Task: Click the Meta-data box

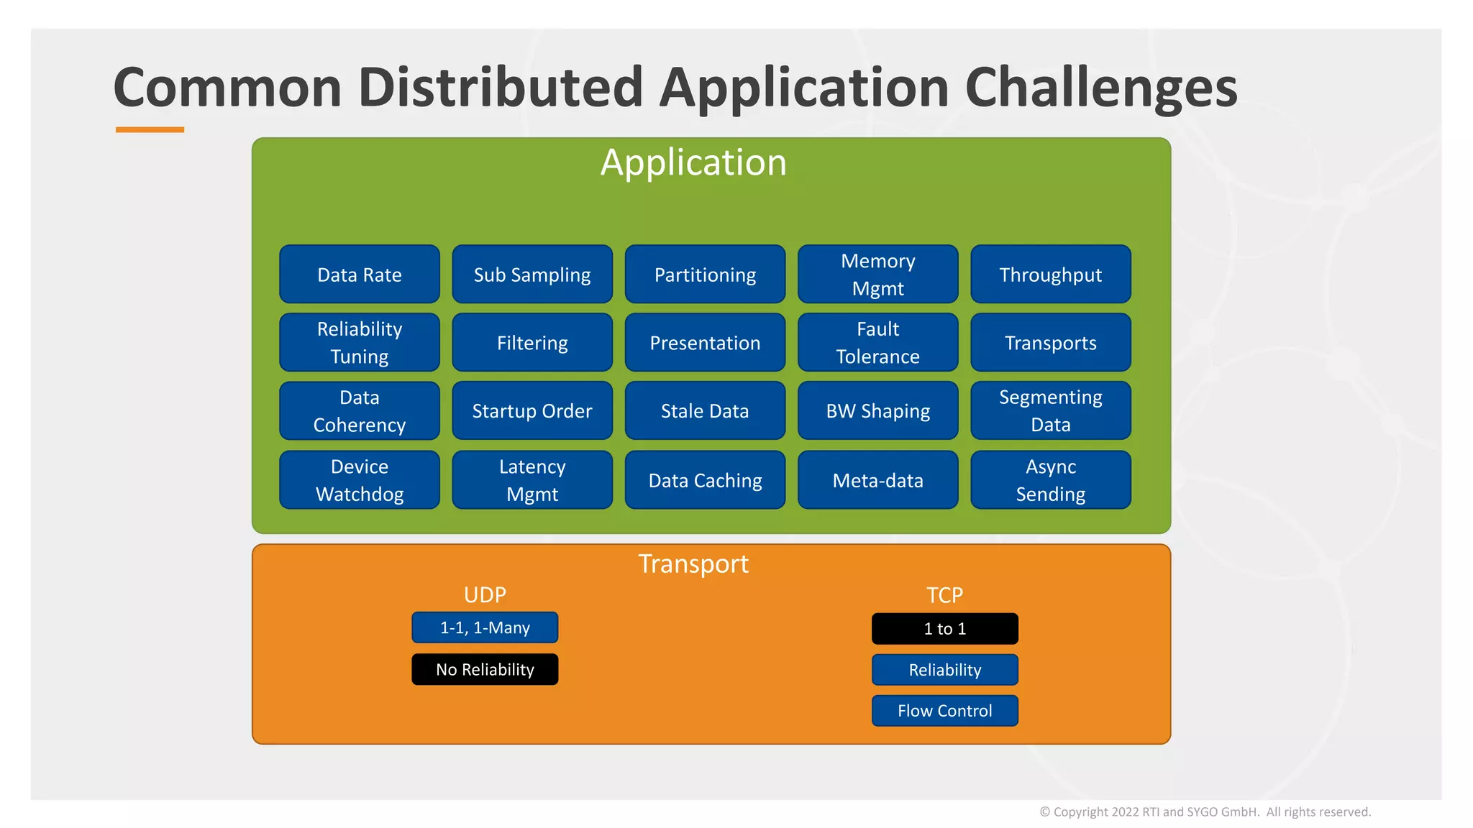Action: pyautogui.click(x=878, y=479)
